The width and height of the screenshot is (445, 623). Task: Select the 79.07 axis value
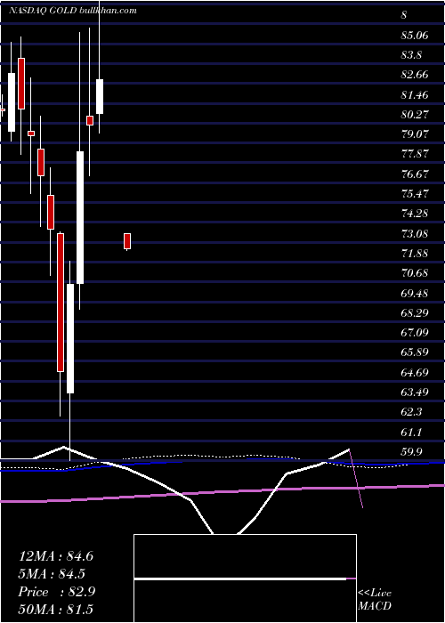(415, 134)
